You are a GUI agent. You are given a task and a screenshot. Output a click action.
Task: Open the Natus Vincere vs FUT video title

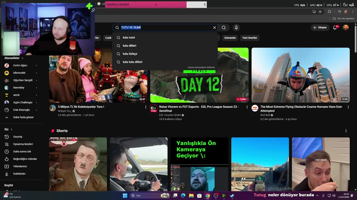point(199,109)
